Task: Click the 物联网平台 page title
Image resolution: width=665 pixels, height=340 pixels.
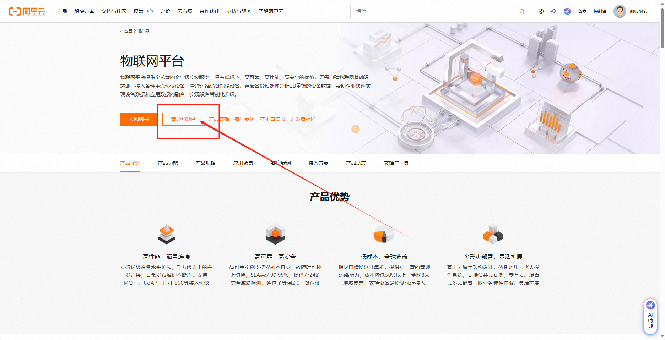Action: click(152, 61)
